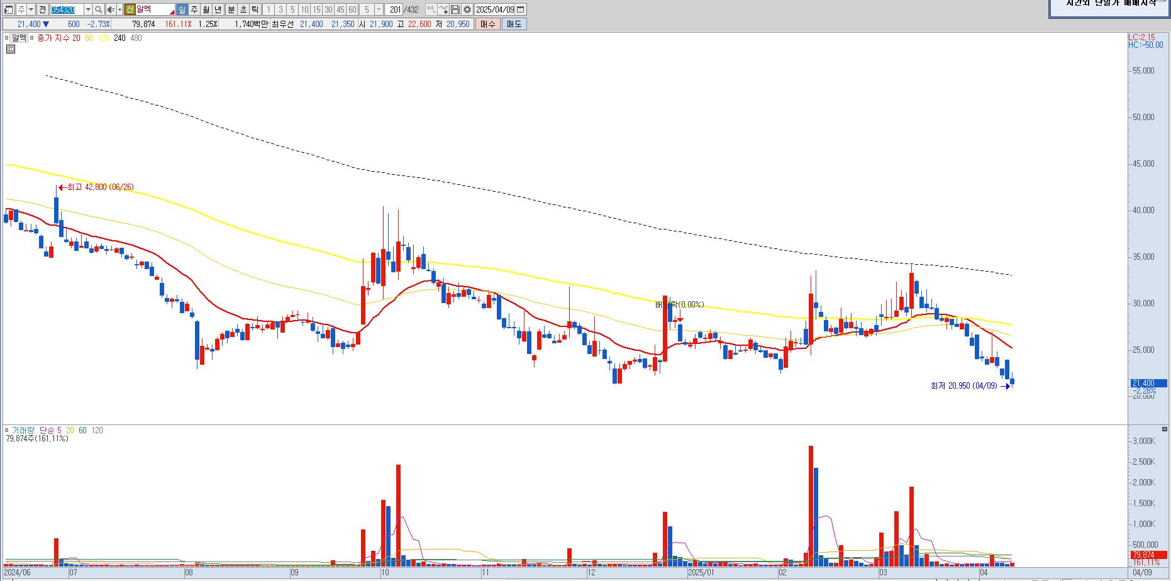This screenshot has height=581, width=1171.
Task: Select second 초 period
Action: click(x=243, y=9)
